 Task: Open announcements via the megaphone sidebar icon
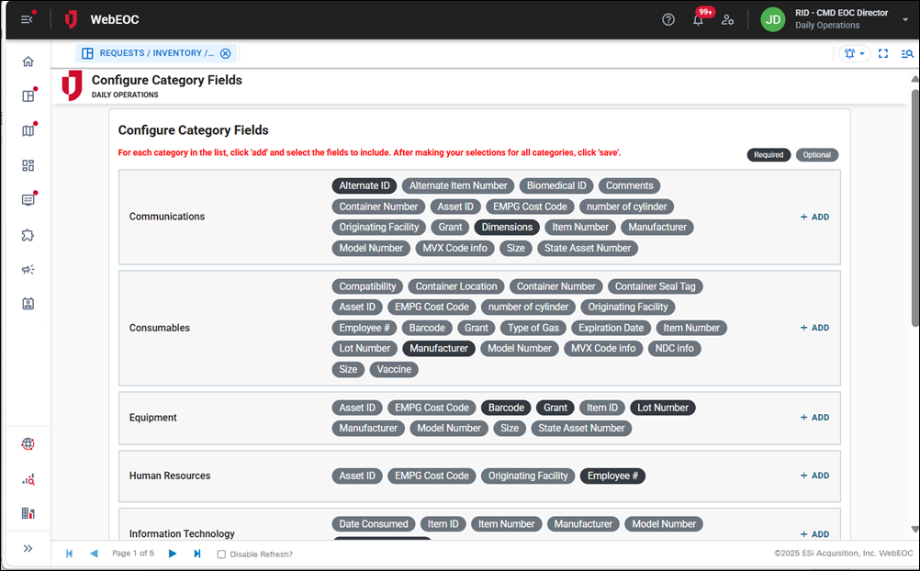[28, 270]
